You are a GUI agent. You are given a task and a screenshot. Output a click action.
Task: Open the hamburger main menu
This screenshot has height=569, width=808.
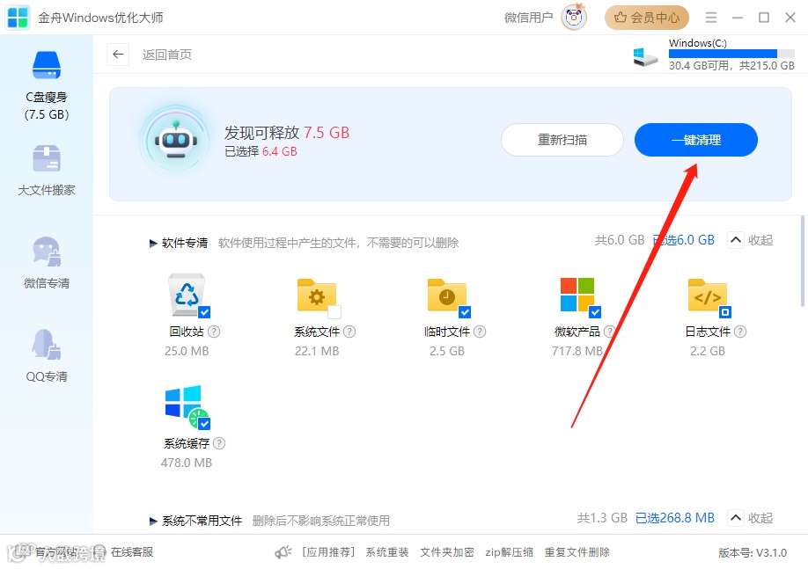tap(711, 18)
